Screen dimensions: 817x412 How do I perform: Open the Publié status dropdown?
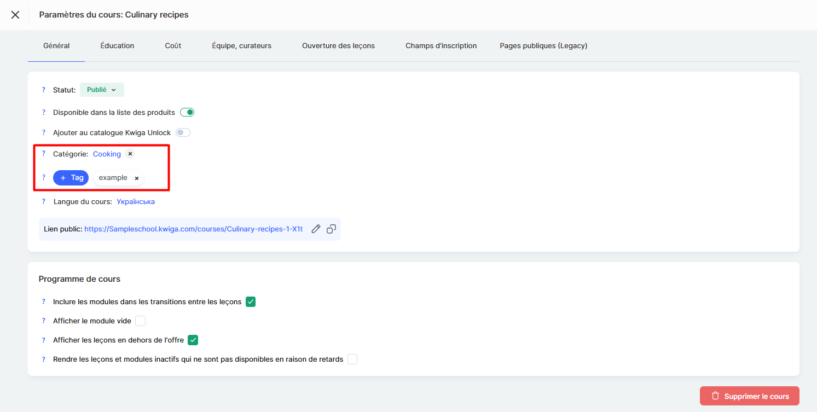[102, 90]
